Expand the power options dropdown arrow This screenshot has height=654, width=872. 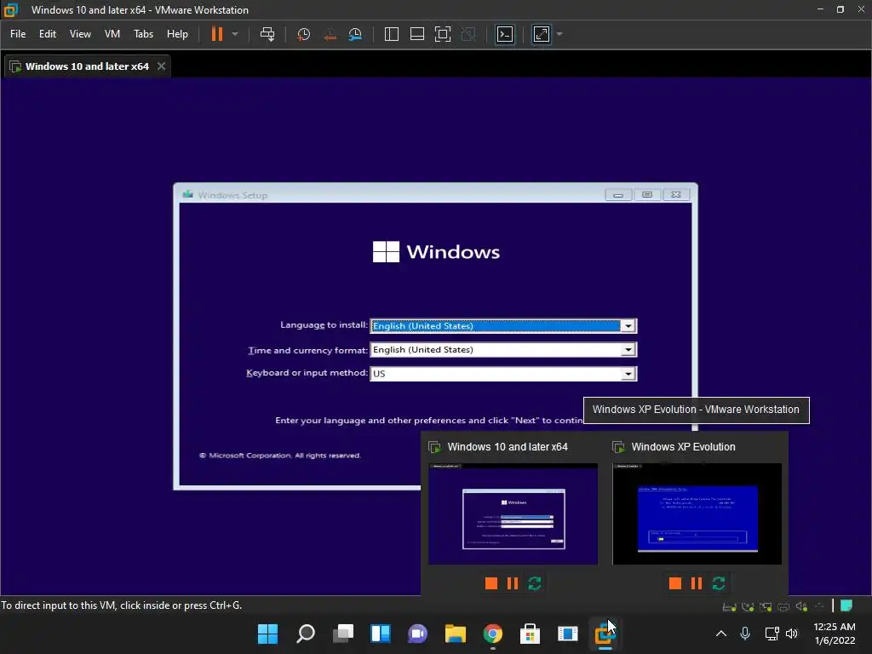pos(235,34)
